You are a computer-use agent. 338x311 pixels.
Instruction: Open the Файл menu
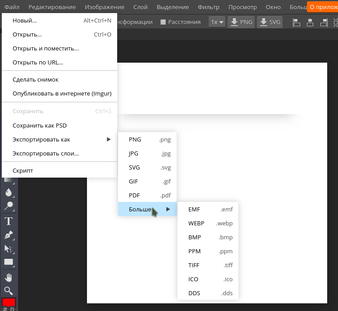click(x=12, y=7)
